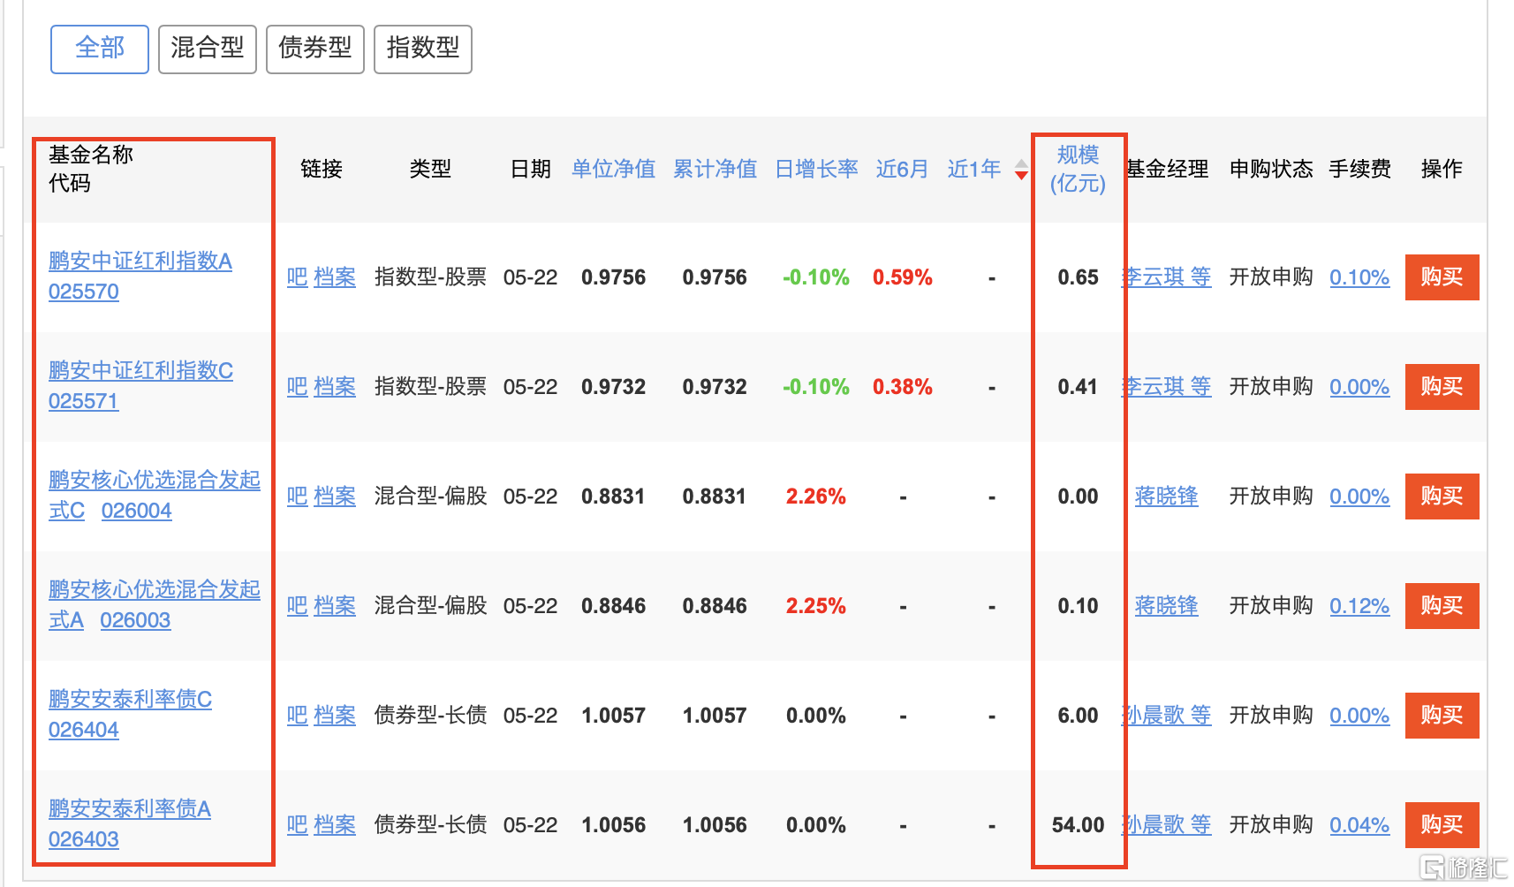The image size is (1514, 887).
Task: Click the 2.26% daily growth value
Action: [816, 497]
